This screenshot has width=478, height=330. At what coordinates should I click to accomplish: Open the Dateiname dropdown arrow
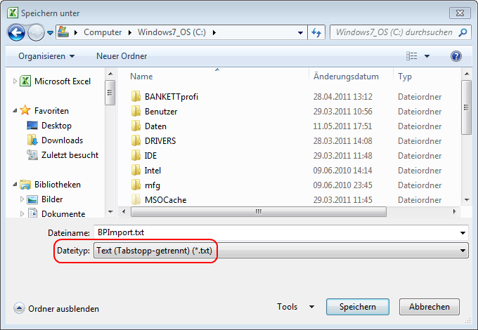click(463, 233)
